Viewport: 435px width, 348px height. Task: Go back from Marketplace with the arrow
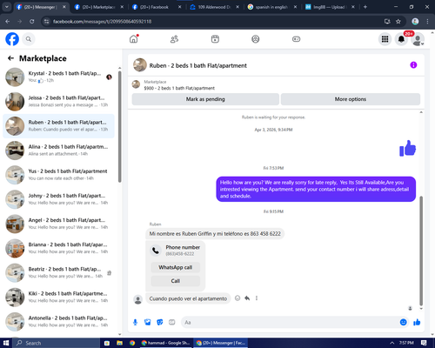tap(10, 58)
